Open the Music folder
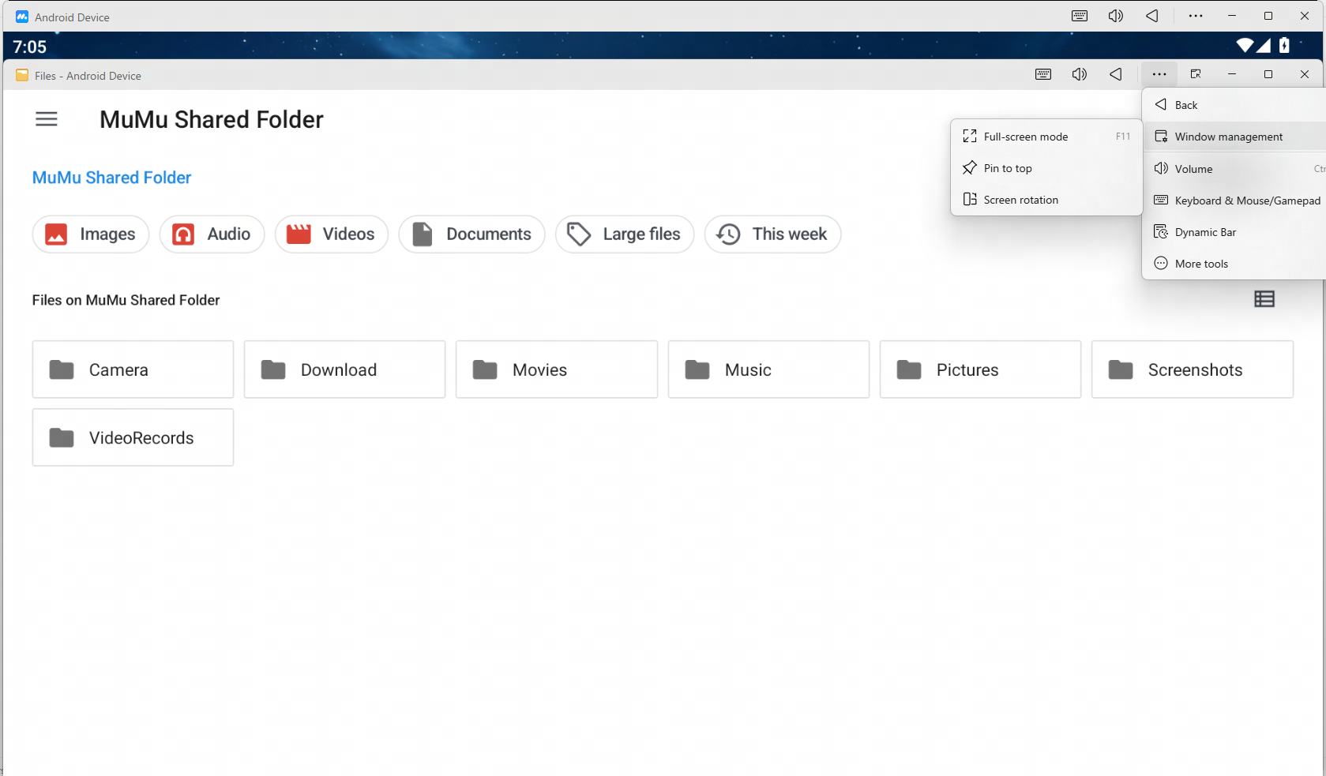 click(x=768, y=369)
